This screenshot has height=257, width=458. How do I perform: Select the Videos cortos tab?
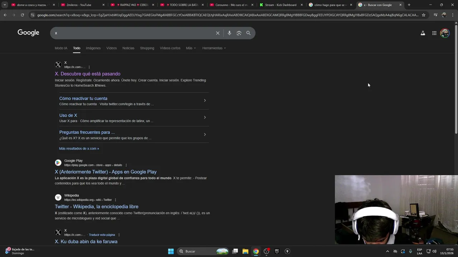coord(170,48)
